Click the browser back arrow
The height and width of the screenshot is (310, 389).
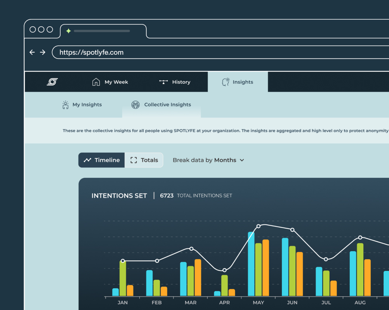coord(32,52)
